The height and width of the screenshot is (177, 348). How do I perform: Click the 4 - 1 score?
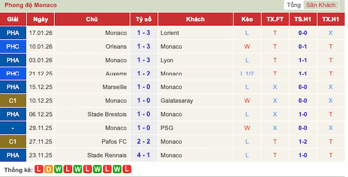[144, 155]
